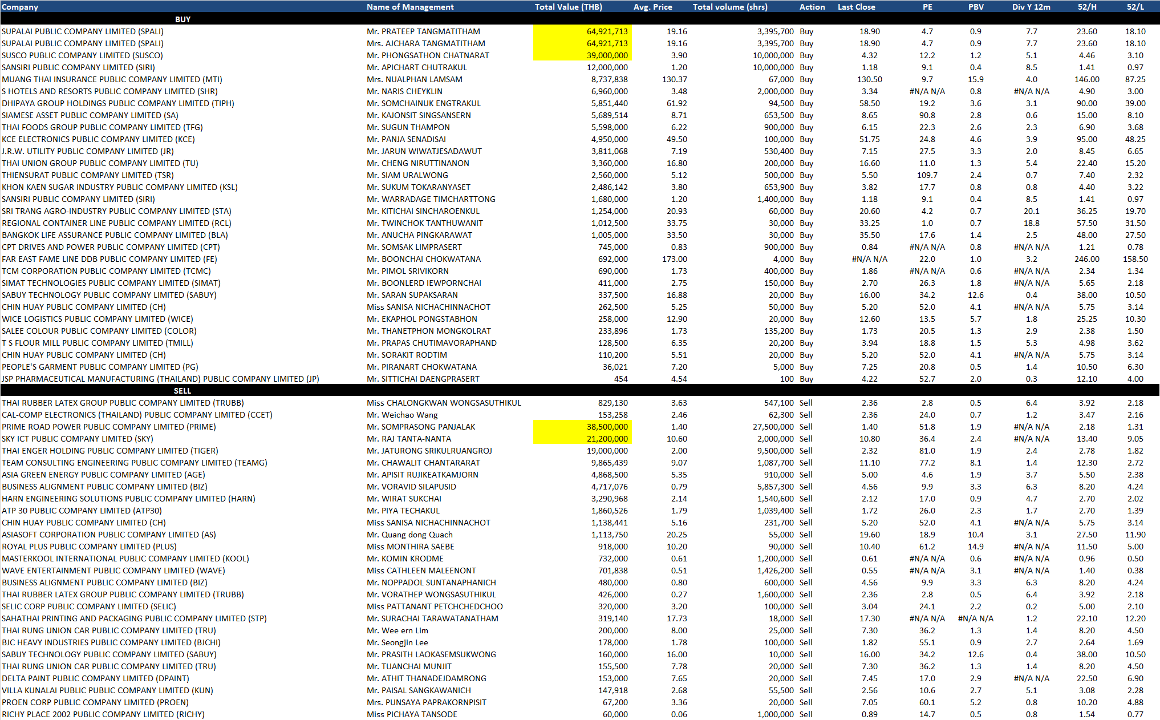
Task: Select Total volume (shrs) header
Action: [x=729, y=7]
